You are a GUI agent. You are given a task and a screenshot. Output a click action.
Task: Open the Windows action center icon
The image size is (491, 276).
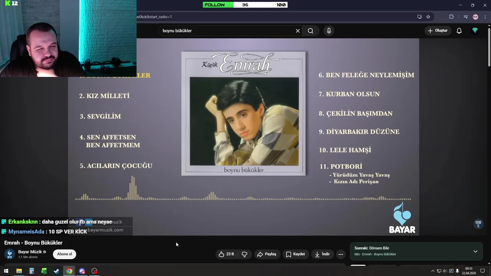483,271
